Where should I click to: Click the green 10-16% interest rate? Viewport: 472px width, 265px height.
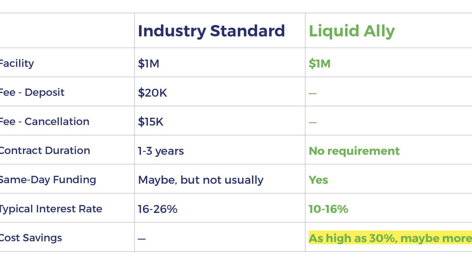(328, 209)
